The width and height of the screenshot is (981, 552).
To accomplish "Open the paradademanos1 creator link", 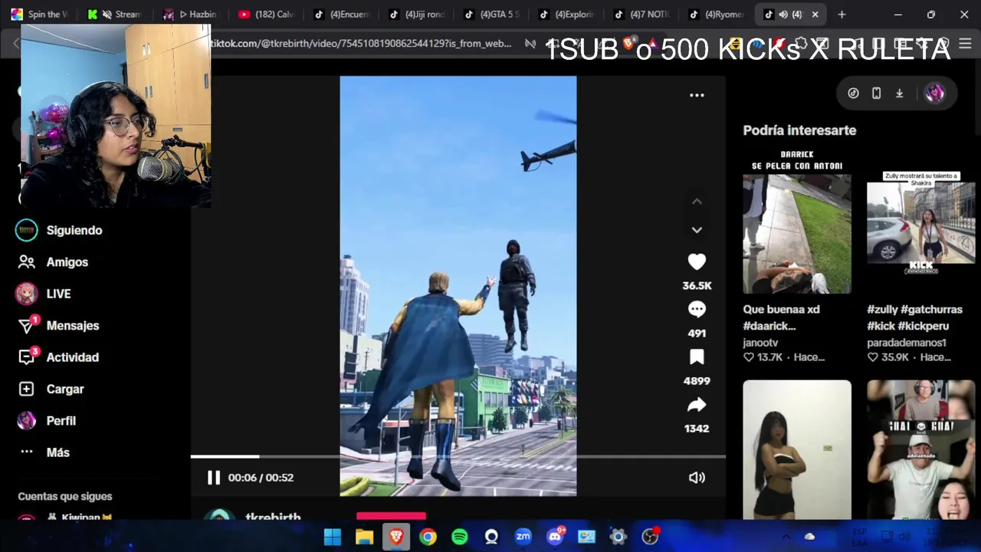I will (907, 343).
